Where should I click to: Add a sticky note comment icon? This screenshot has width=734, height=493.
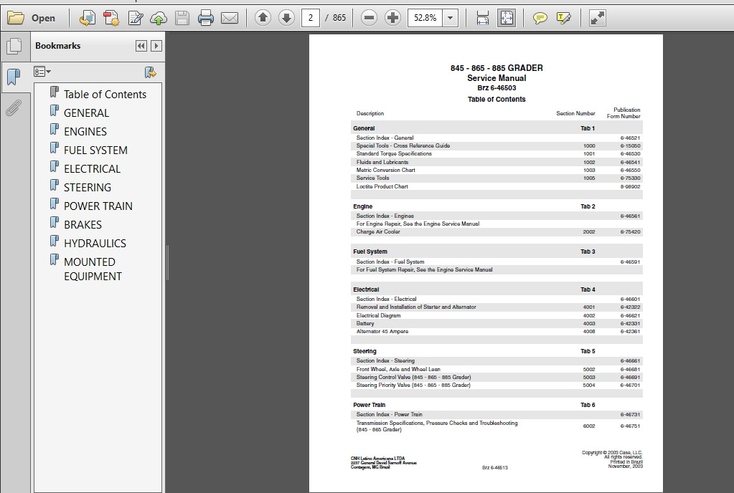pos(540,18)
